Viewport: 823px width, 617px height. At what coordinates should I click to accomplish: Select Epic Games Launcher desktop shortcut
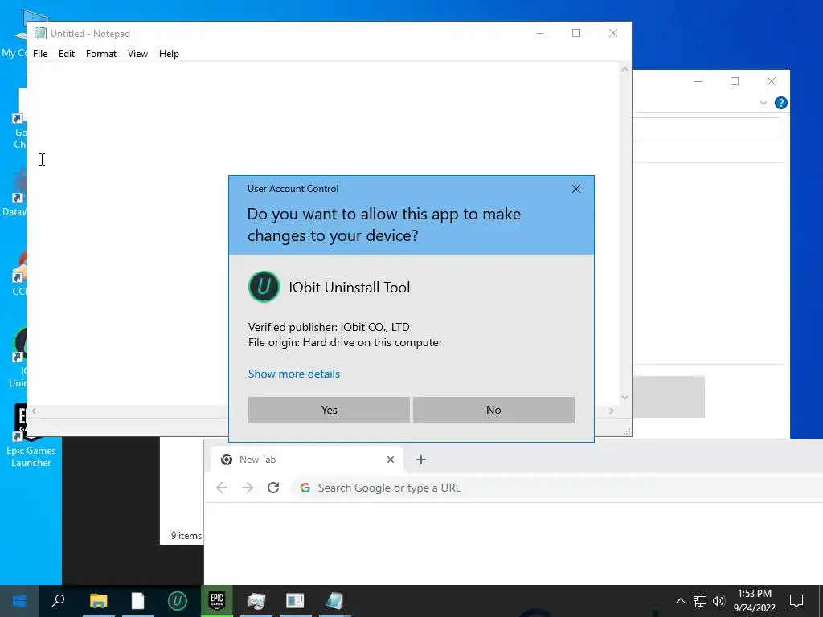pyautogui.click(x=31, y=436)
